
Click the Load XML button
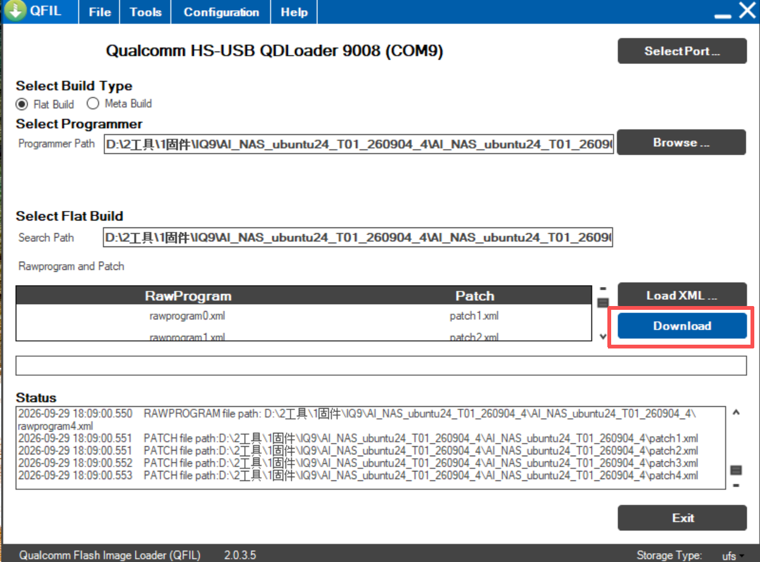coord(682,295)
